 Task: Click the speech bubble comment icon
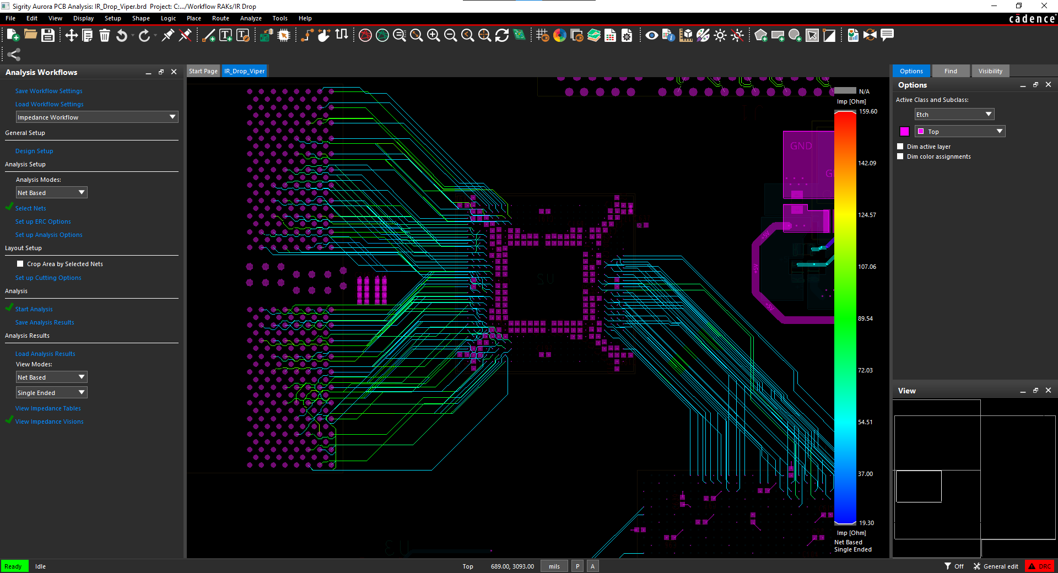[x=887, y=35]
